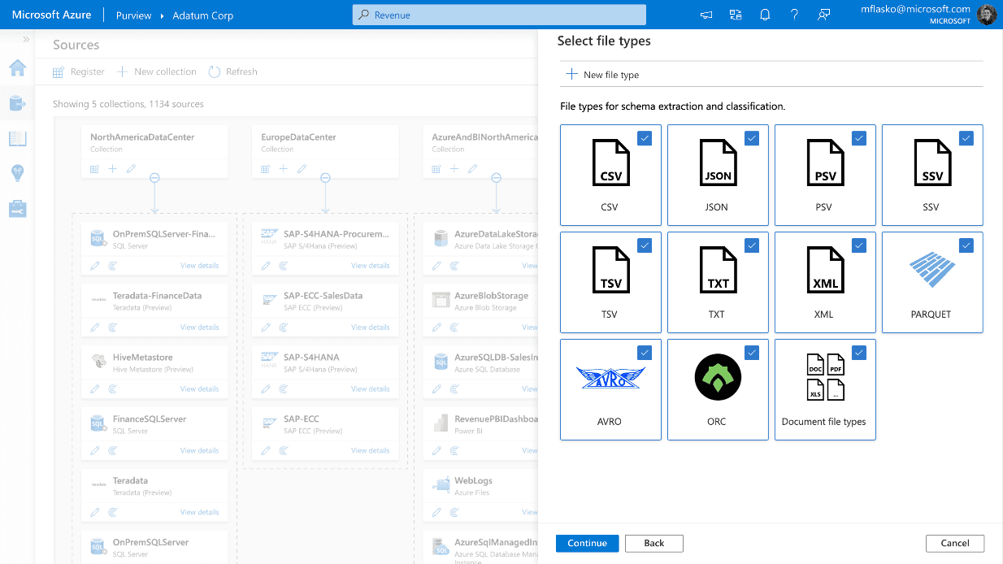Screen dimensions: 1003x564
Task: Click the AVRO logo in the file type tile
Action: (x=610, y=378)
